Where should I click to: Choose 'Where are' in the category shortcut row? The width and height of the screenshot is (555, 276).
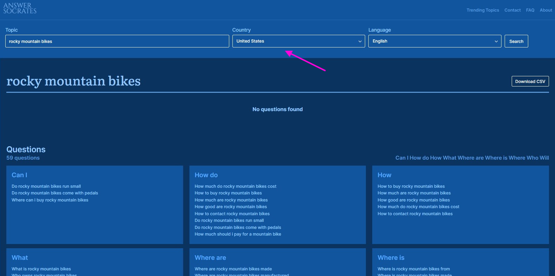click(470, 158)
